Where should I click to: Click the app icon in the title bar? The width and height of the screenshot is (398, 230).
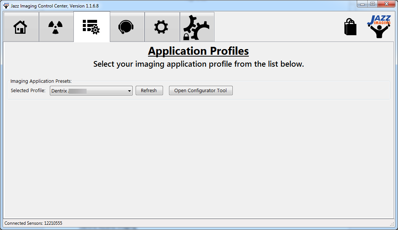(x=6, y=6)
